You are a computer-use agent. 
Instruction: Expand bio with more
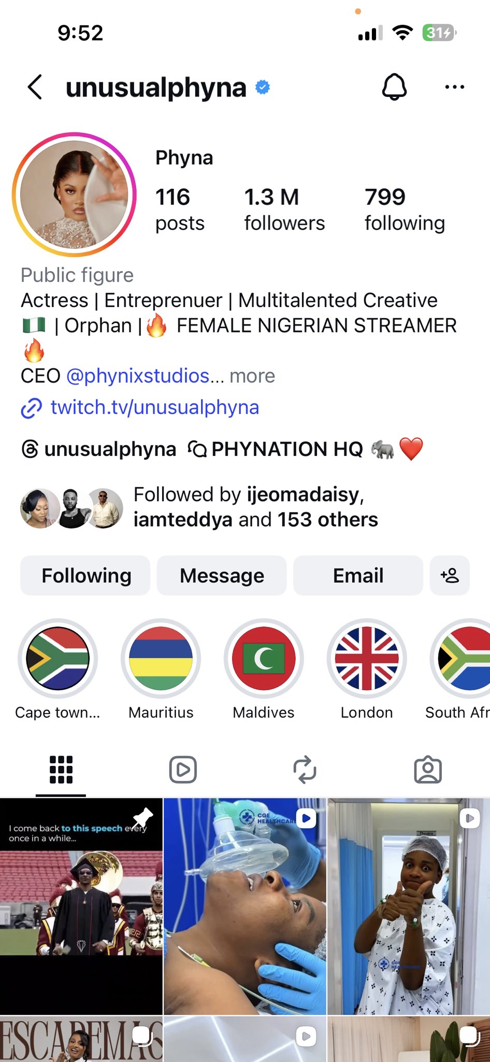252,376
